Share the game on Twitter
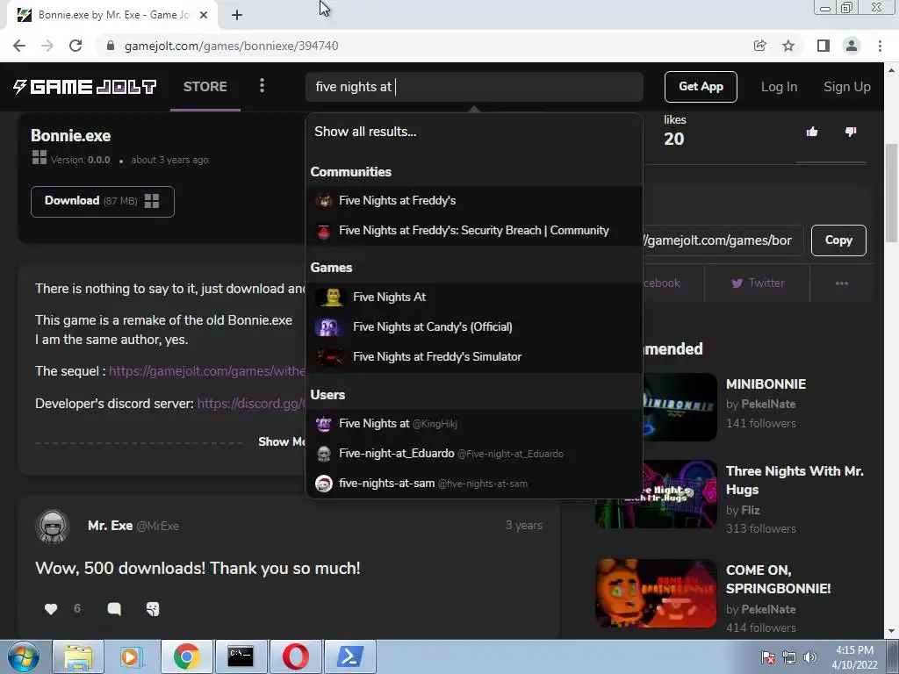This screenshot has width=899, height=674. 758,283
